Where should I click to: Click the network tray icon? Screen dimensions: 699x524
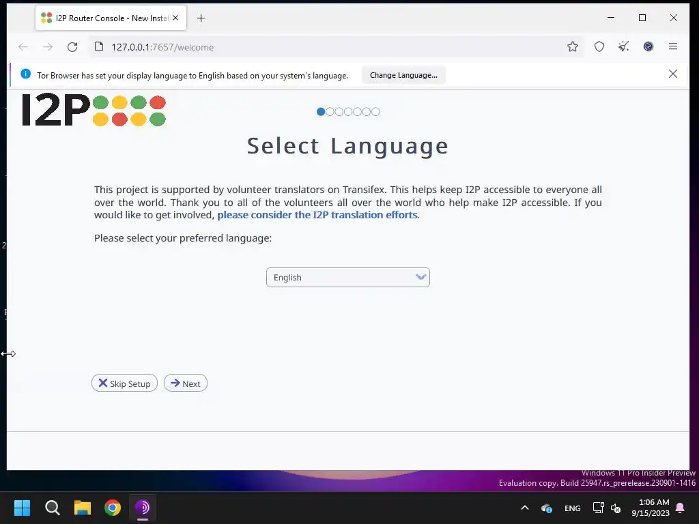(x=598, y=508)
